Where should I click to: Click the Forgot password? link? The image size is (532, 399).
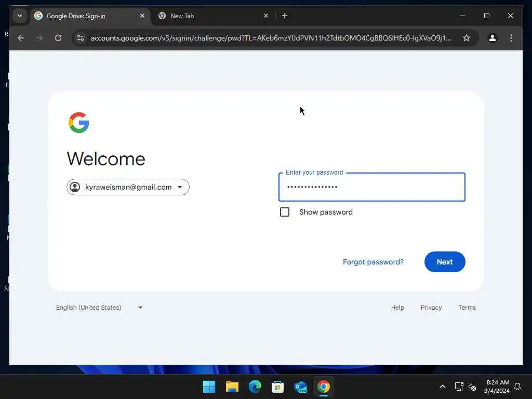[373, 262]
